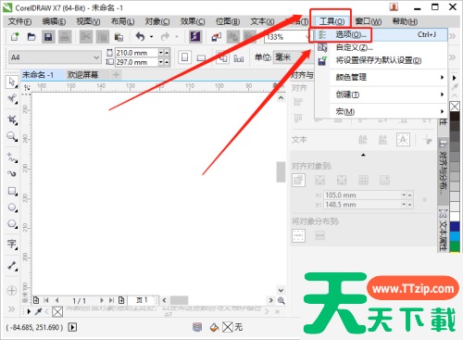
Task: Choose 将设置保存为默认设置 entry
Action: (x=381, y=60)
